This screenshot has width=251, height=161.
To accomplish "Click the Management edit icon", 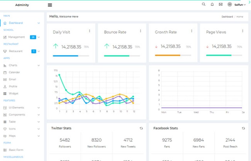I will pyautogui.click(x=5, y=37).
